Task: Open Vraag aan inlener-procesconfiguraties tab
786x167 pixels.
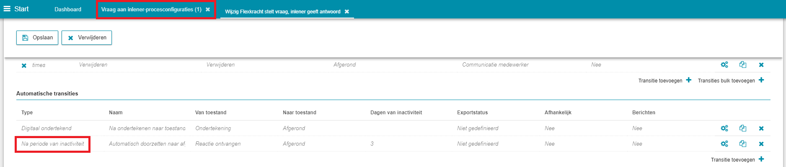Action: pos(151,9)
